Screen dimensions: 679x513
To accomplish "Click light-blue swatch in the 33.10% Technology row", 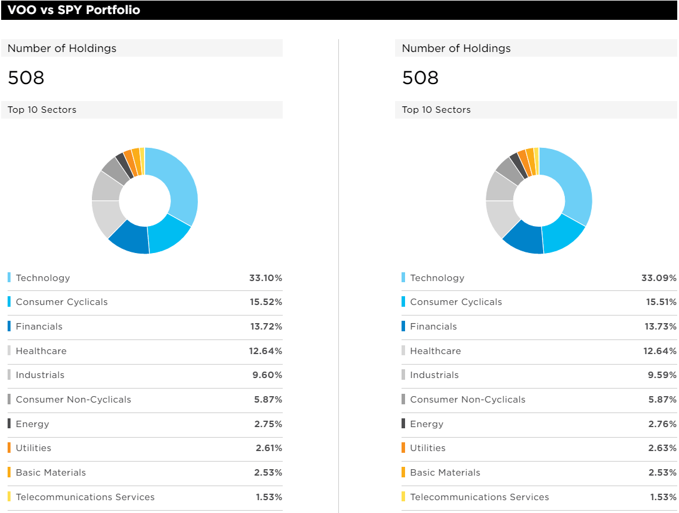I will [9, 278].
